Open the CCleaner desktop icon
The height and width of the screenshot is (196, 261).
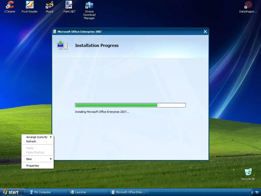(x=10, y=7)
